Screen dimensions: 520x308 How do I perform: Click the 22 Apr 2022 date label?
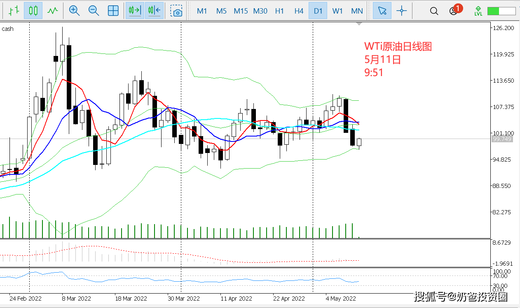point(289,299)
